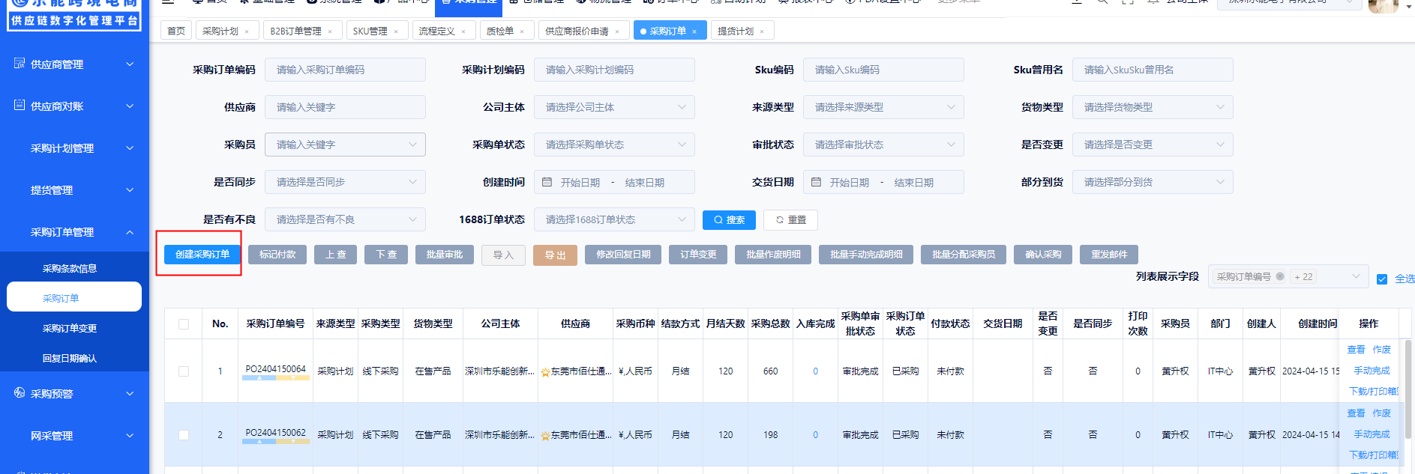Screen dimensions: 1415x474
Task: Open 采购订单变更 in the sidebar
Action: pos(70,328)
